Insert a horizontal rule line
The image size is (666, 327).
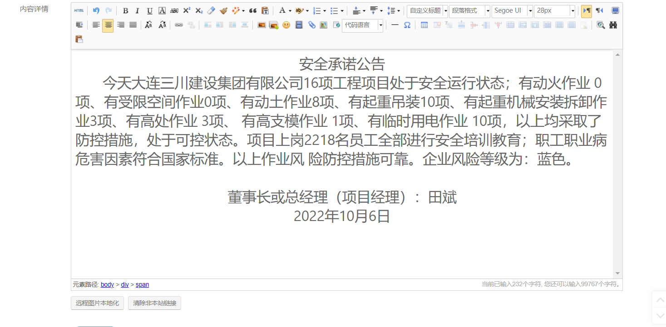point(395,25)
